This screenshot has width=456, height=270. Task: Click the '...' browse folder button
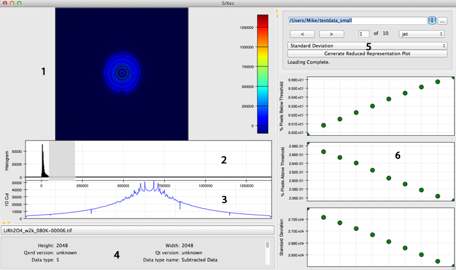(x=442, y=21)
